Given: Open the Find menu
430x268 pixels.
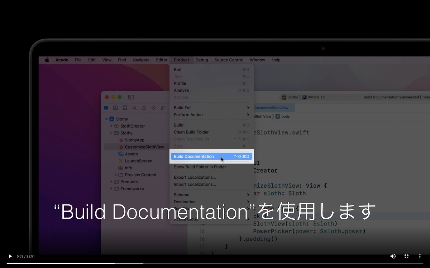Looking at the screenshot, I should tap(122, 60).
